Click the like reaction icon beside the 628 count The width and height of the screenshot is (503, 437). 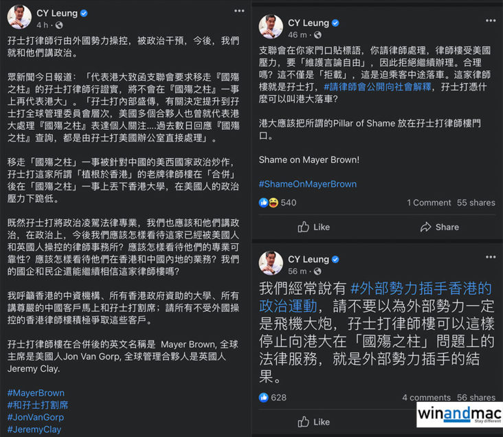pyautogui.click(x=264, y=398)
